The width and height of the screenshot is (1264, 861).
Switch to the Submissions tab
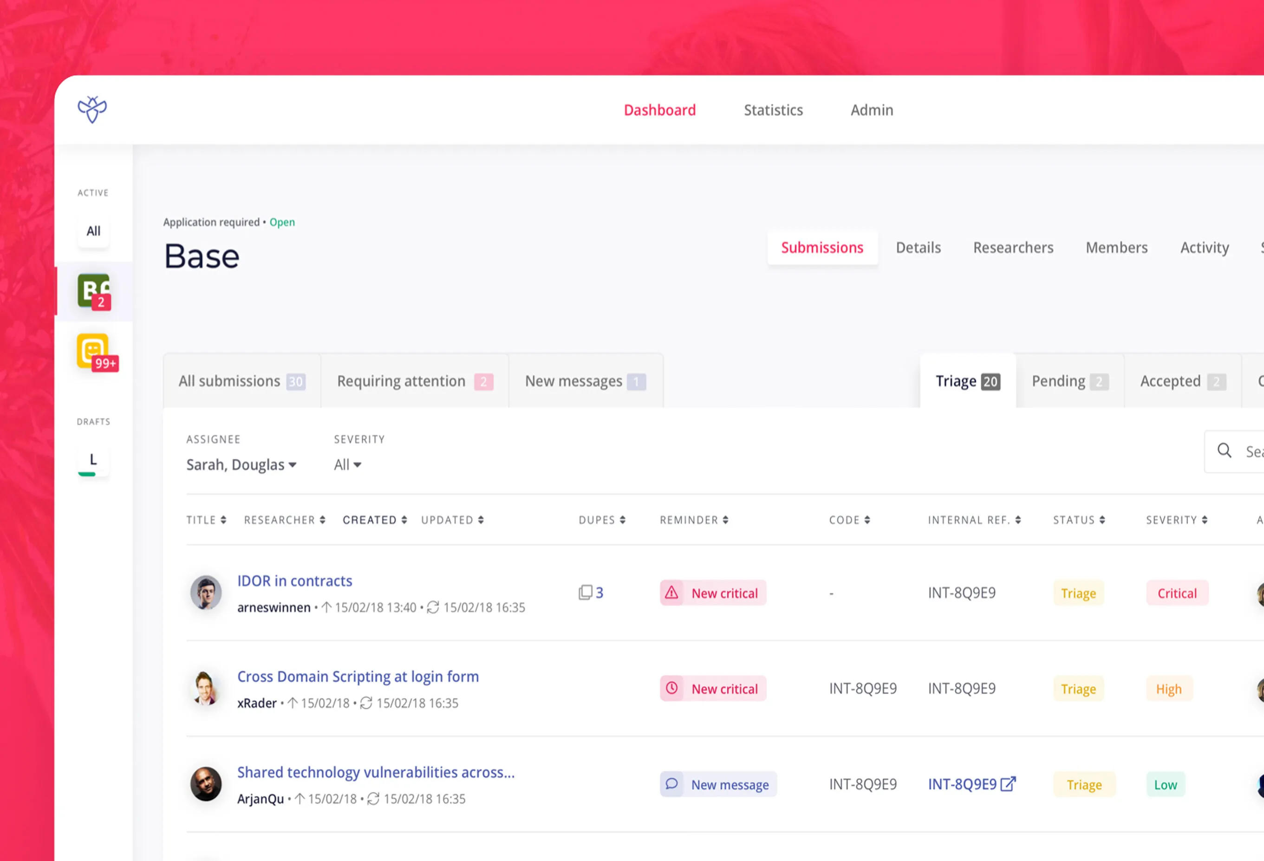[822, 248]
